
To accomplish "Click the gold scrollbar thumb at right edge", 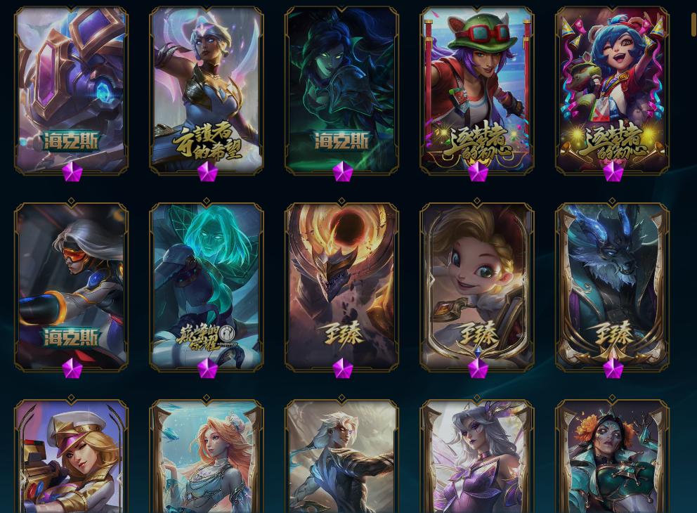I will (x=694, y=18).
